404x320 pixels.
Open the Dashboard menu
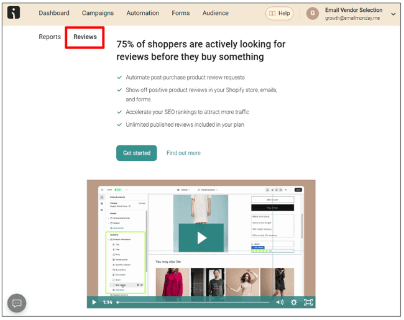(x=54, y=13)
